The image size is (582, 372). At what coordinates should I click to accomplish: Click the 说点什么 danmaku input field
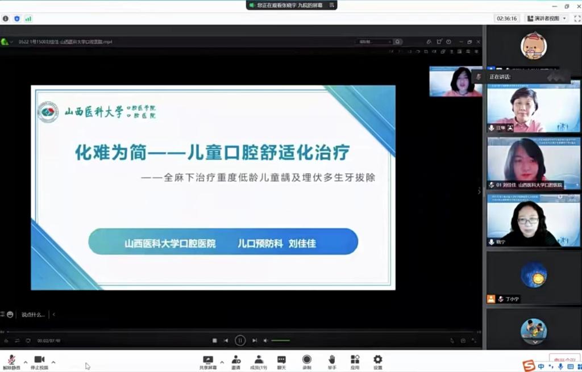coord(32,315)
